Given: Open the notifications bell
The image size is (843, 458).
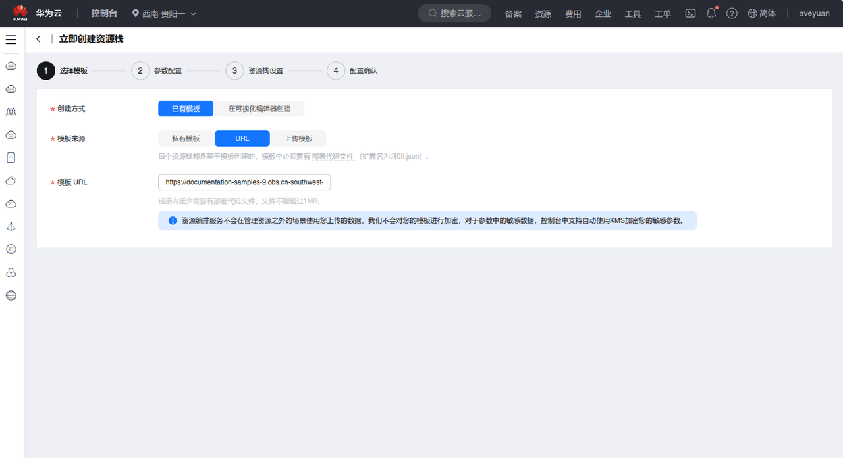Looking at the screenshot, I should click(711, 13).
